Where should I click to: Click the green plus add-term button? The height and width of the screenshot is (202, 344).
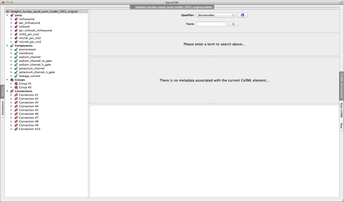(233, 24)
